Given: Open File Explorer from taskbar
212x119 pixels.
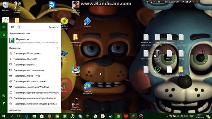Looking at the screenshot, I should coord(34,116).
